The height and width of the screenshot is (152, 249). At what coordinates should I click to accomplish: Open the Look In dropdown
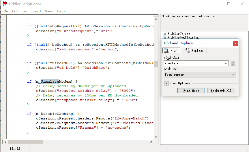(199, 75)
